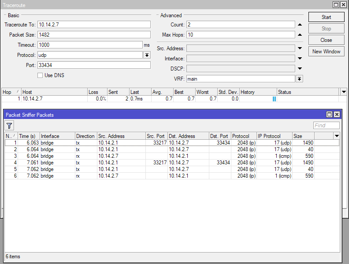Sort traceroute results by Last column
Viewport: 349px width, 264px height.
click(140, 92)
